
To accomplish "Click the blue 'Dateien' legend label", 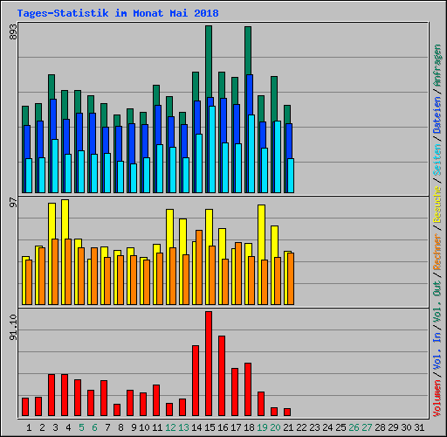I will click(437, 115).
